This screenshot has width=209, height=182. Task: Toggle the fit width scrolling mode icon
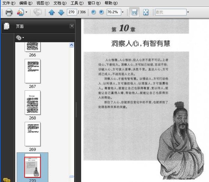[134, 12]
